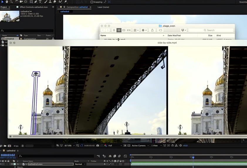Select the Pen tool

click(x=35, y=2)
